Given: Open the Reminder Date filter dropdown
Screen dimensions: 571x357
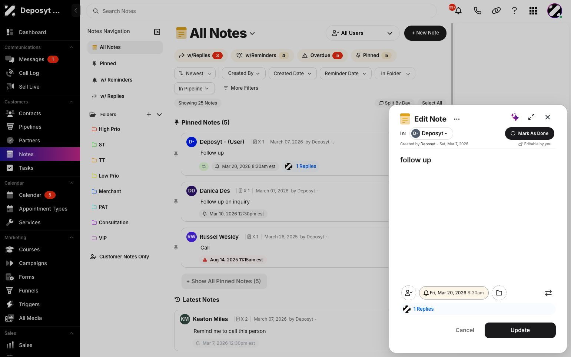Looking at the screenshot, I should (345, 73).
